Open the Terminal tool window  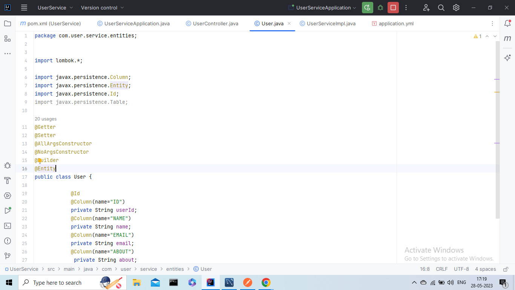pos(7,226)
